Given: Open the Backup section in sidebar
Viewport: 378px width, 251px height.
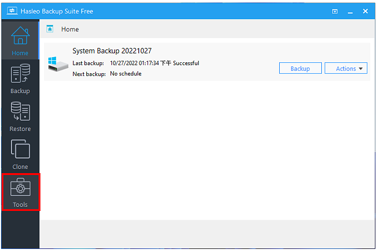Looking at the screenshot, I should 20,78.
